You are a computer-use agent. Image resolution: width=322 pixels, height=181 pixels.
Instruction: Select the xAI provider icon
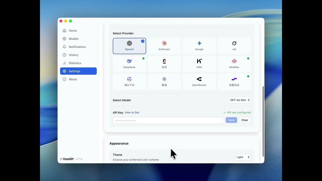pos(234,43)
